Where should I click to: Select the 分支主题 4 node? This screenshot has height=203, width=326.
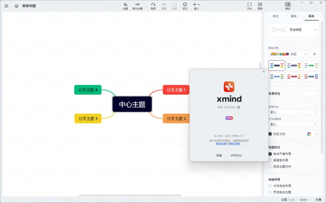pyautogui.click(x=88, y=90)
